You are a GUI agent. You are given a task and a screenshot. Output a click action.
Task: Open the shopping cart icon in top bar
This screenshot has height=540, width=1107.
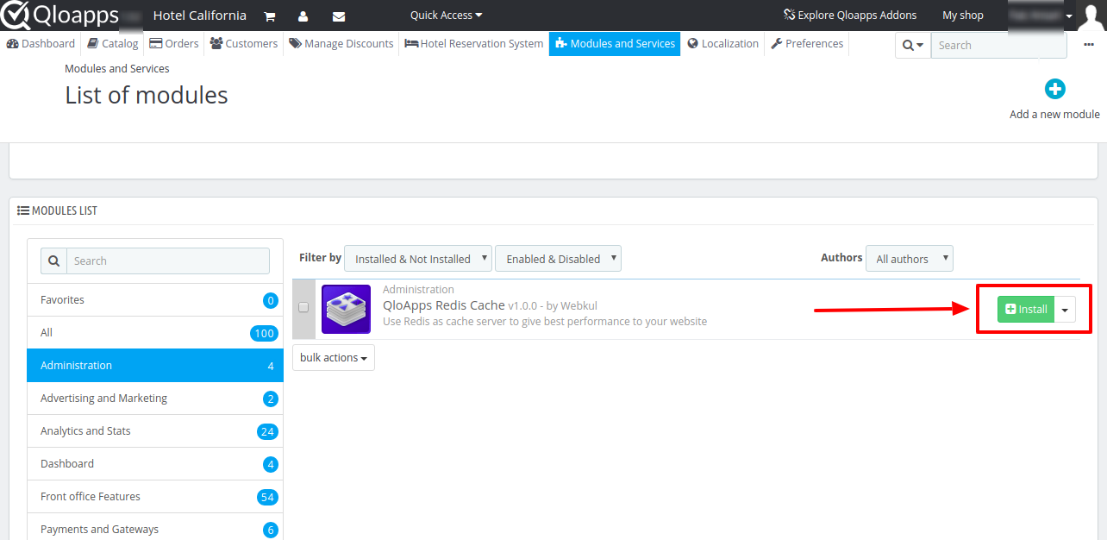click(x=270, y=16)
